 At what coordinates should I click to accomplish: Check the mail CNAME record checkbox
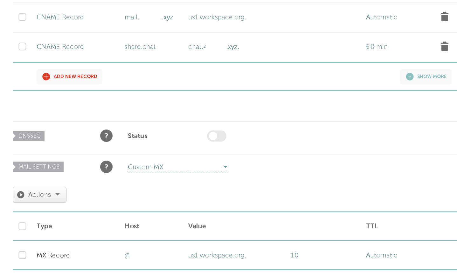[22, 17]
